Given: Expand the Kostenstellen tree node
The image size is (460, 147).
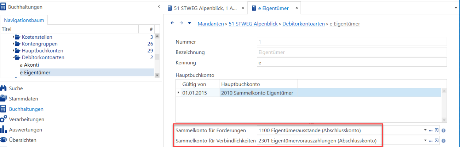Looking at the screenshot, I should [13, 37].
